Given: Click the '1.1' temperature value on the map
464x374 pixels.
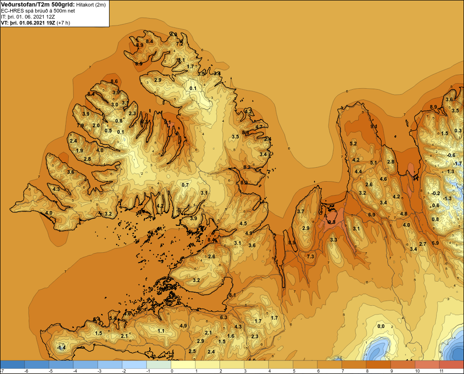Looking at the screenshot, I should [161, 331].
